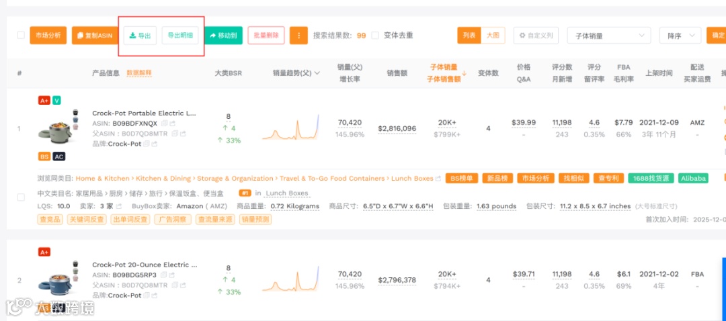Click the 销量预测 tag button
The image size is (726, 321).
pyautogui.click(x=255, y=219)
